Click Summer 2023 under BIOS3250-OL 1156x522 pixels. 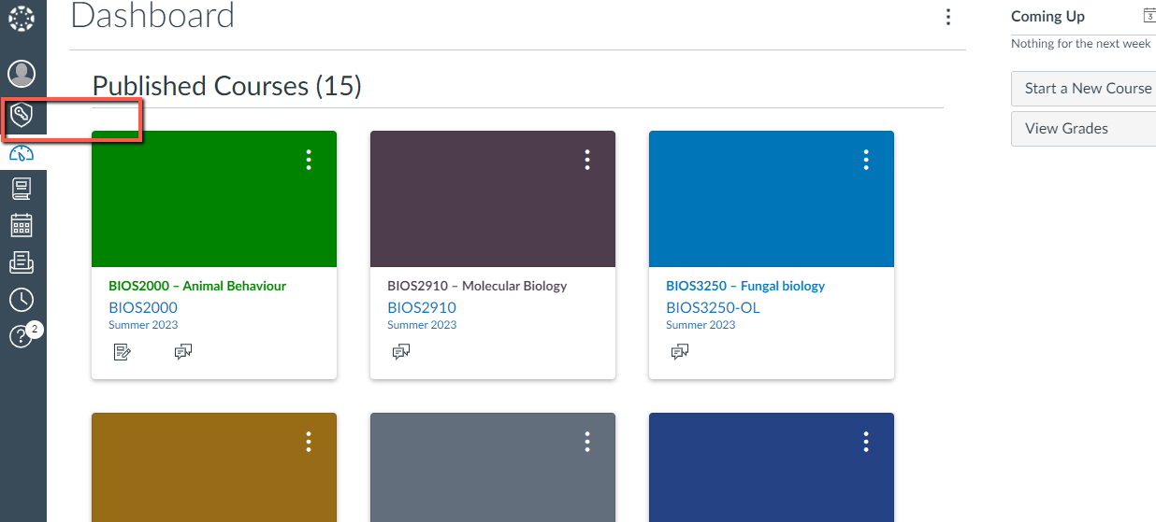[701, 325]
